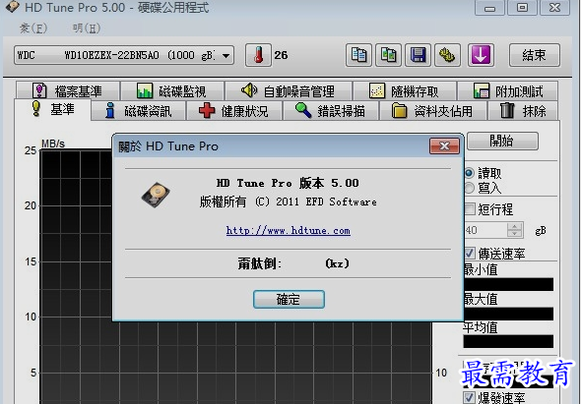
Task: Click the copyright line '2011 EFD Software'
Action: [326, 202]
